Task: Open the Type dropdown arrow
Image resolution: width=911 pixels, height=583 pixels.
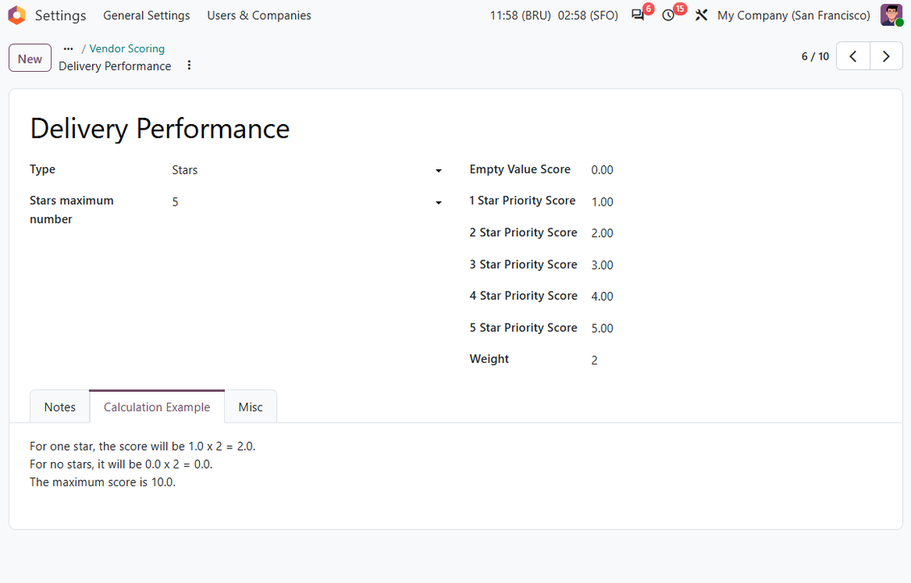Action: [x=439, y=170]
